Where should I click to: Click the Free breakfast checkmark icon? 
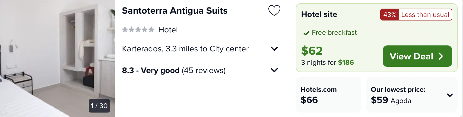coord(306,33)
